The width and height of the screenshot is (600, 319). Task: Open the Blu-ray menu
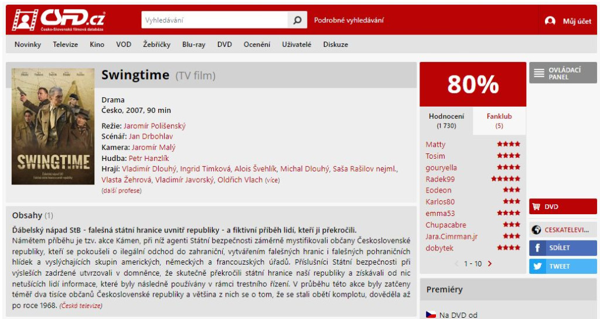coord(193,44)
